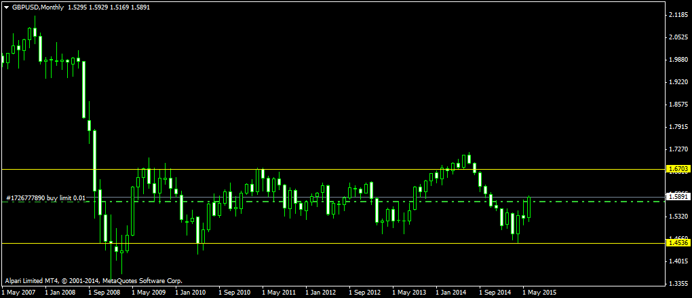
Task: Click the OHLC values 1.5295 1.5929 1.5169 1.5891
Action: pyautogui.click(x=109, y=7)
